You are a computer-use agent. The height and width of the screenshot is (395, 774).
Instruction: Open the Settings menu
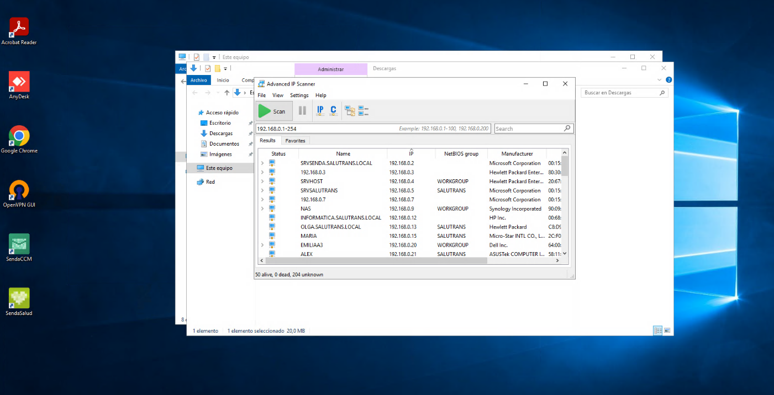pyautogui.click(x=299, y=95)
